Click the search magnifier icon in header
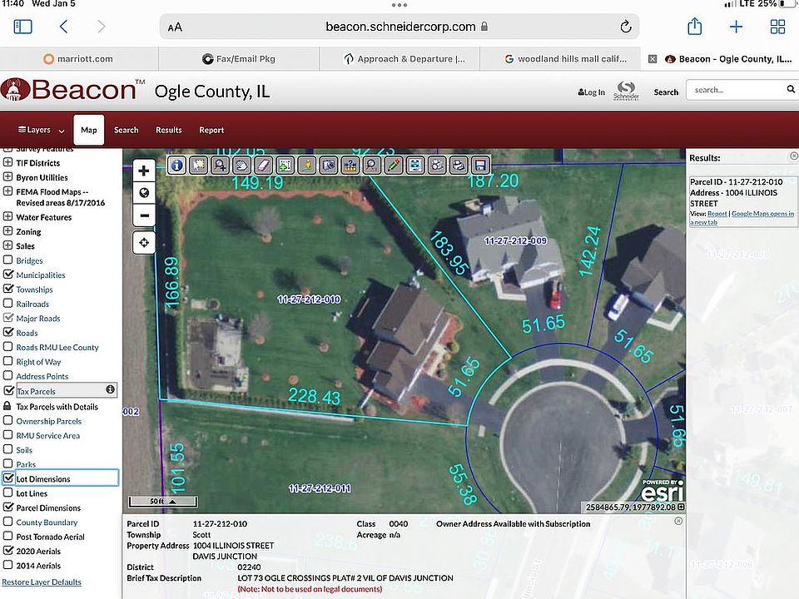 (791, 89)
